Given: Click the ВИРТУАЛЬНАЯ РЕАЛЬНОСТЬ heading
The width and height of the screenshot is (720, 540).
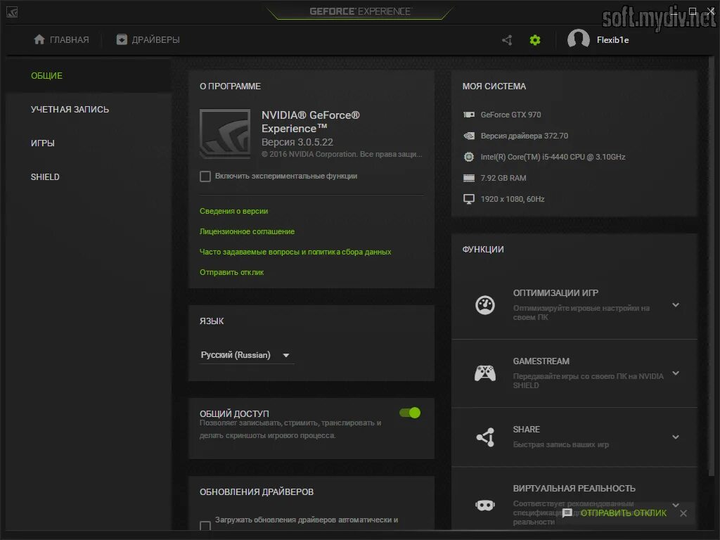Looking at the screenshot, I should click(x=574, y=489).
